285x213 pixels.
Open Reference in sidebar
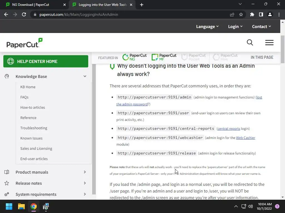coord(28,118)
